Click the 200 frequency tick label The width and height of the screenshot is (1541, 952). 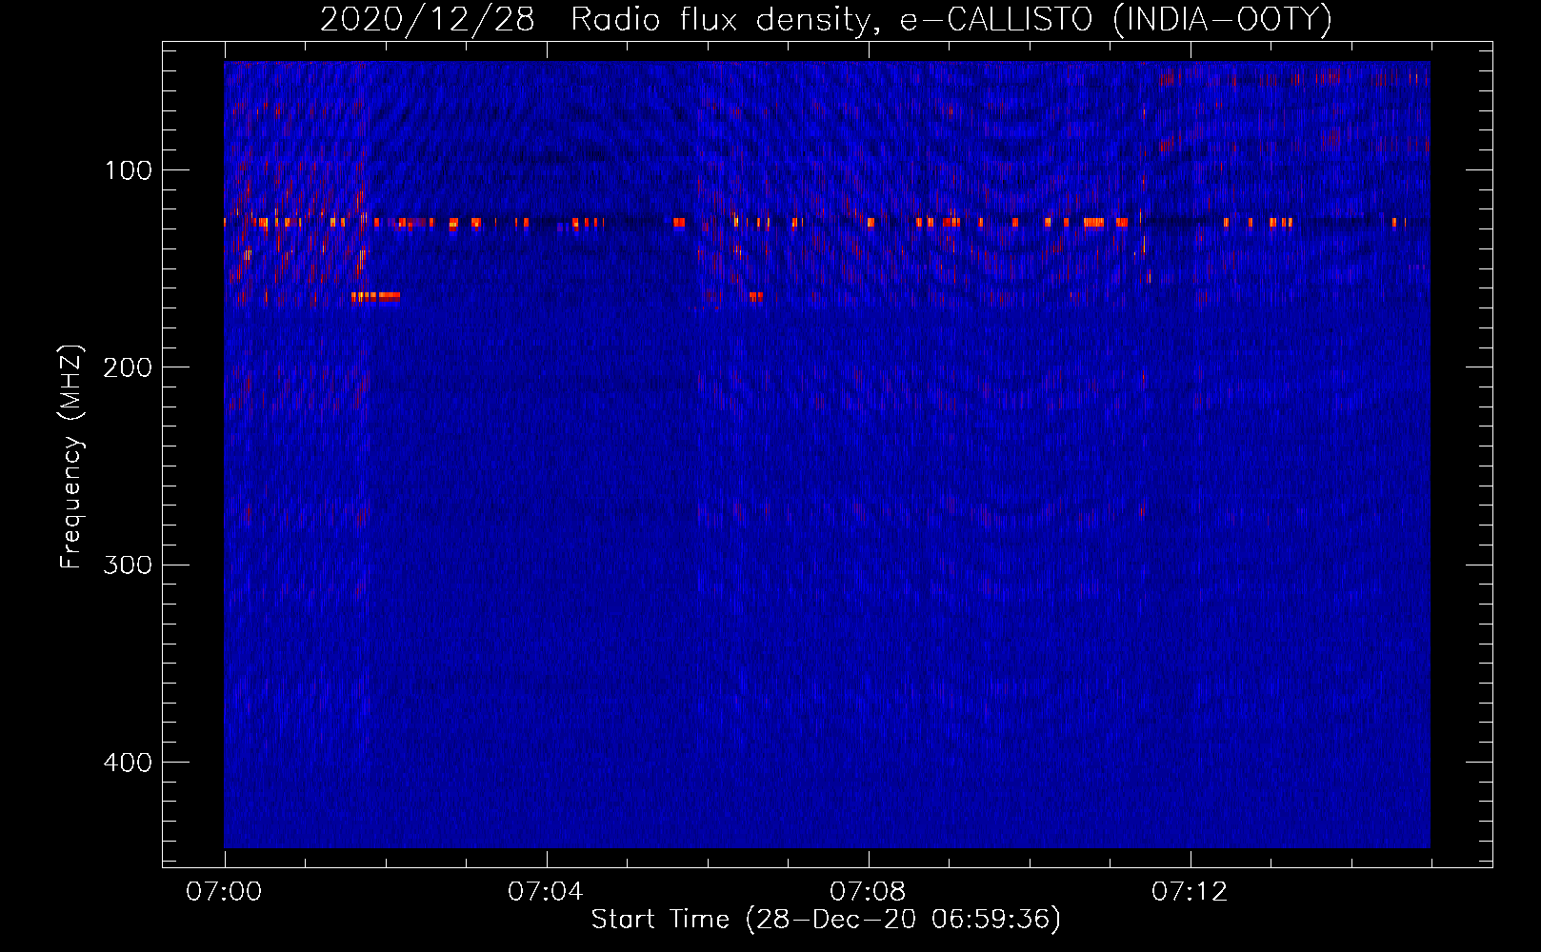[x=129, y=367]
